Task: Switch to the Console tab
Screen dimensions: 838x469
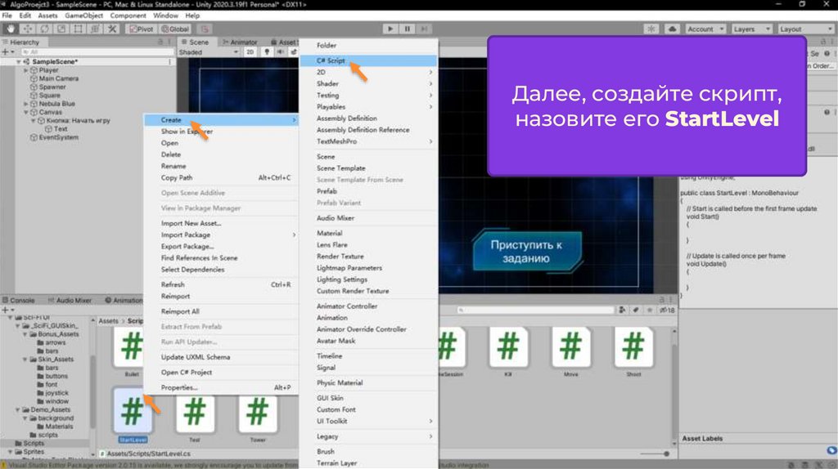Action: 19,301
